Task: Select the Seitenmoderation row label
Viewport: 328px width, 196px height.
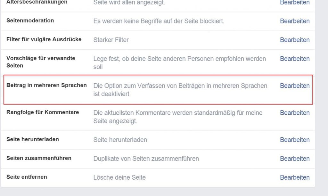Action: [30, 20]
